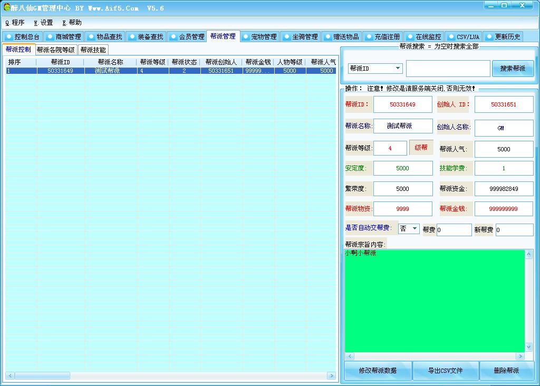This screenshot has width=540, height=386.
Task: Open the 控制总台 tab
Action: click(x=22, y=37)
